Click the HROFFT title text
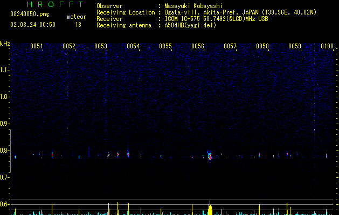 pos(55,4)
